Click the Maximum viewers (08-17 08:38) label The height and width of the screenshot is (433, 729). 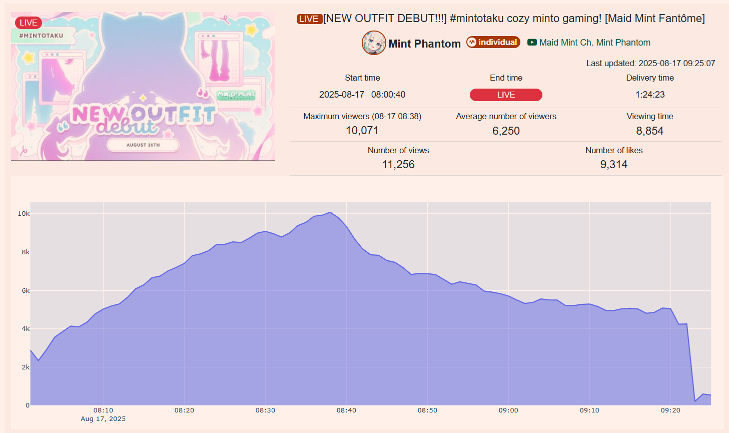(362, 116)
